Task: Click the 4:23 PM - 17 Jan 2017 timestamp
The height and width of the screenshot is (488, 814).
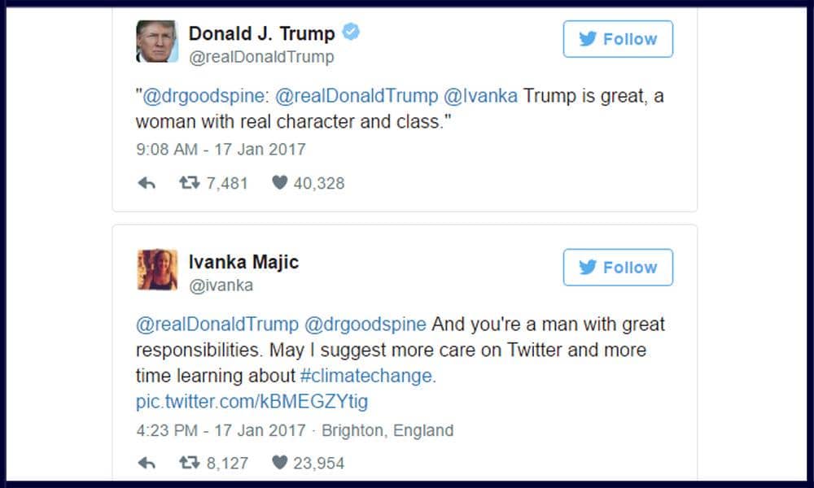Action: coord(221,430)
